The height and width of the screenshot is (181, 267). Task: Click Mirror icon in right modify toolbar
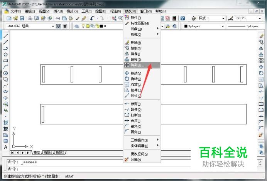point(261,48)
